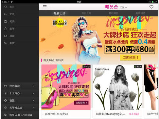Tap the gear icon beside 设置
This screenshot has width=159, height=119.
click(6, 101)
